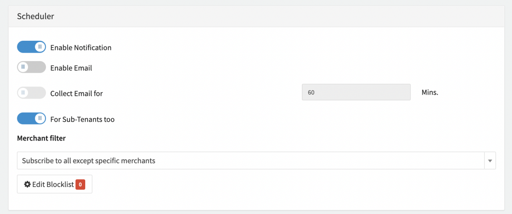Click the Enable Email label text
Screen dimensions: 512x214
71,68
